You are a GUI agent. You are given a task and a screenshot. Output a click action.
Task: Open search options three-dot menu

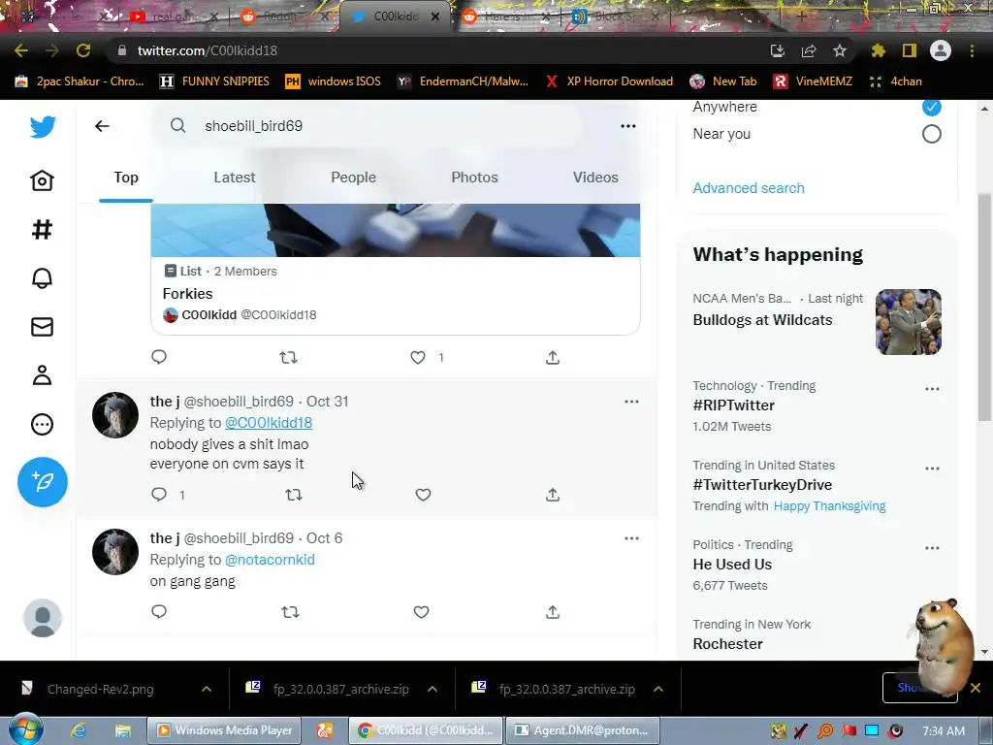pyautogui.click(x=628, y=126)
